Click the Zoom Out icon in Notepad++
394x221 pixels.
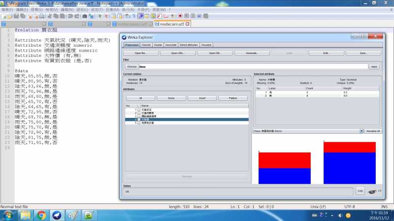(x=106, y=16)
